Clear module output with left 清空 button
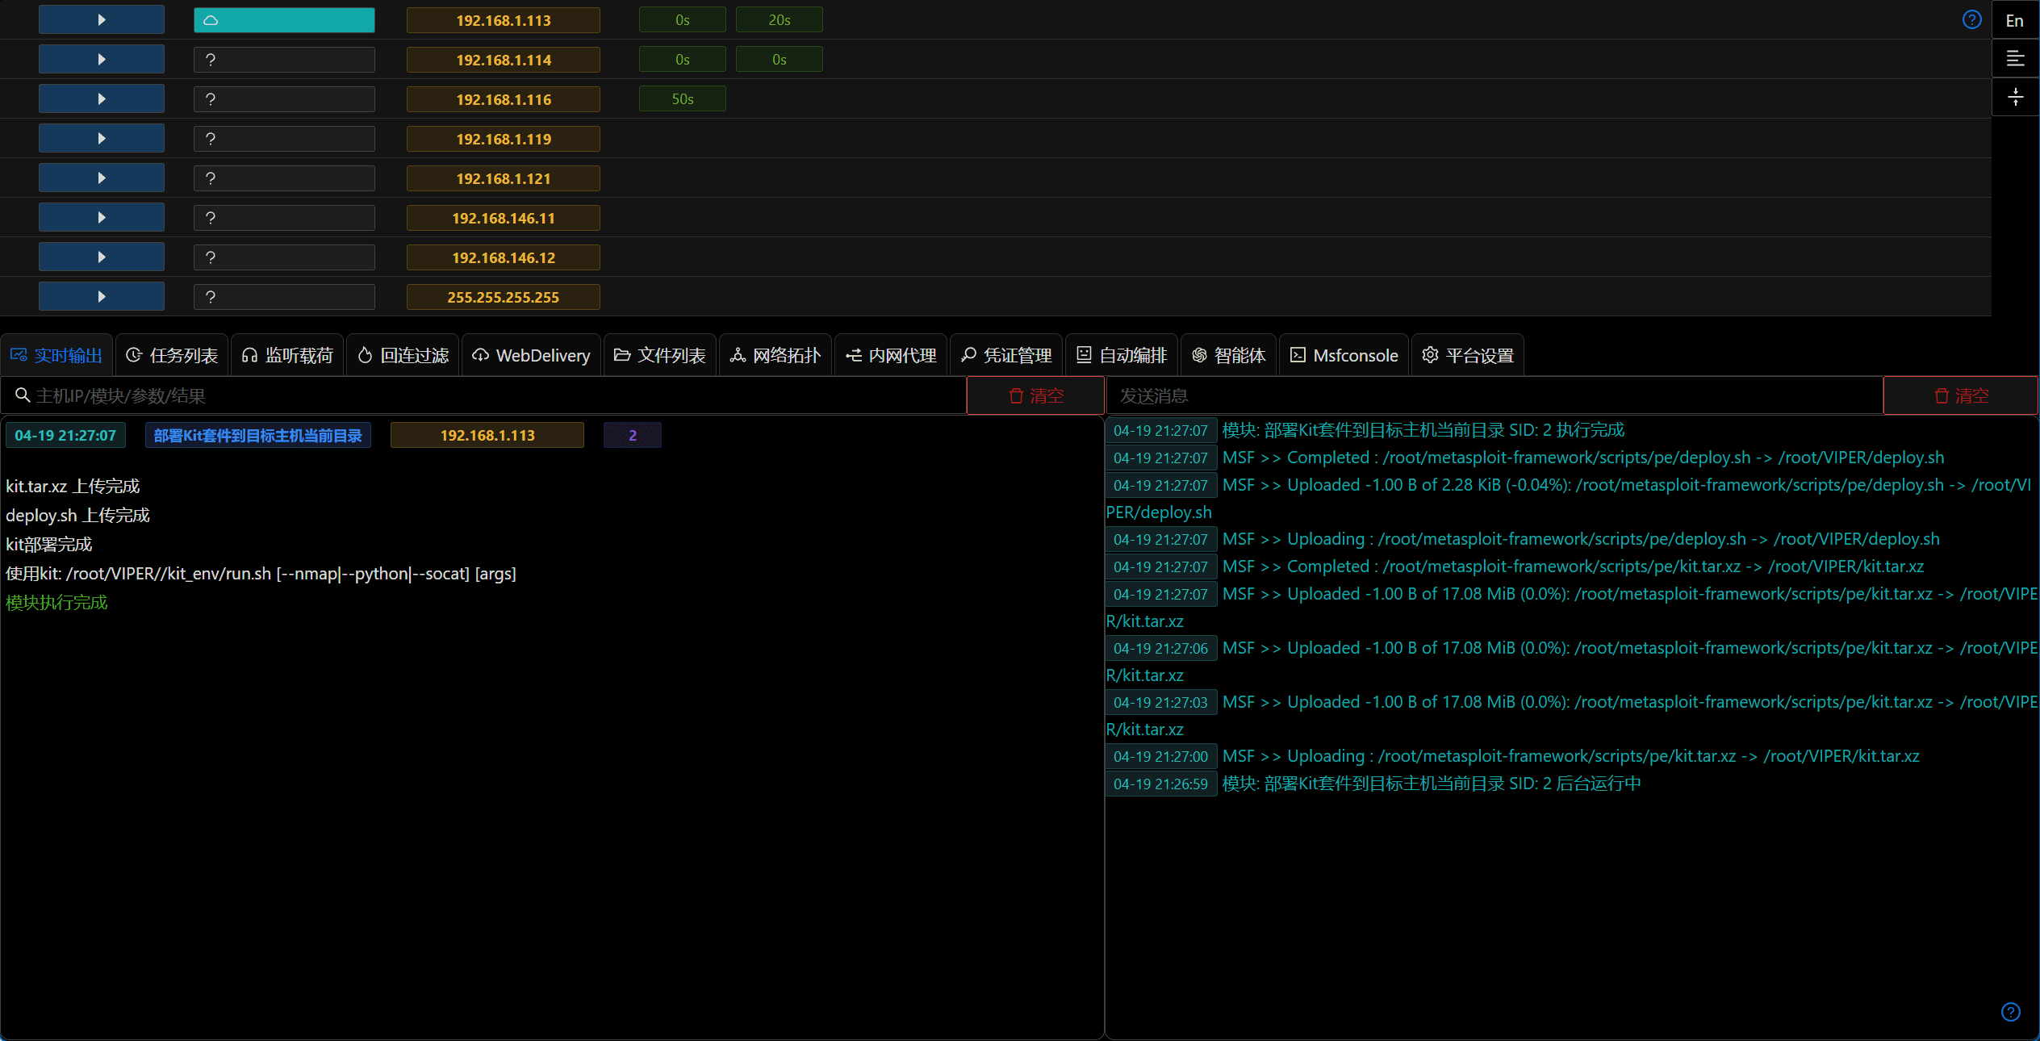The width and height of the screenshot is (2040, 1041). point(1036,395)
